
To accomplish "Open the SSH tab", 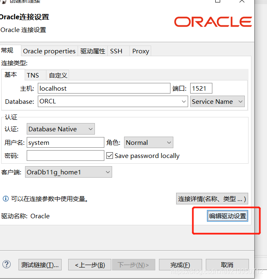I will pos(118,51).
